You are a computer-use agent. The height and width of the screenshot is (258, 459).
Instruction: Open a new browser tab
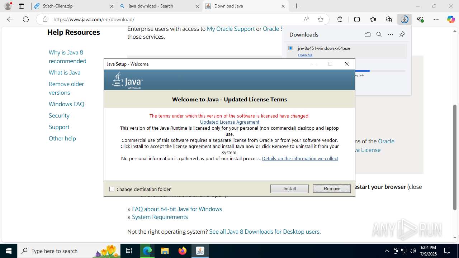tap(296, 6)
